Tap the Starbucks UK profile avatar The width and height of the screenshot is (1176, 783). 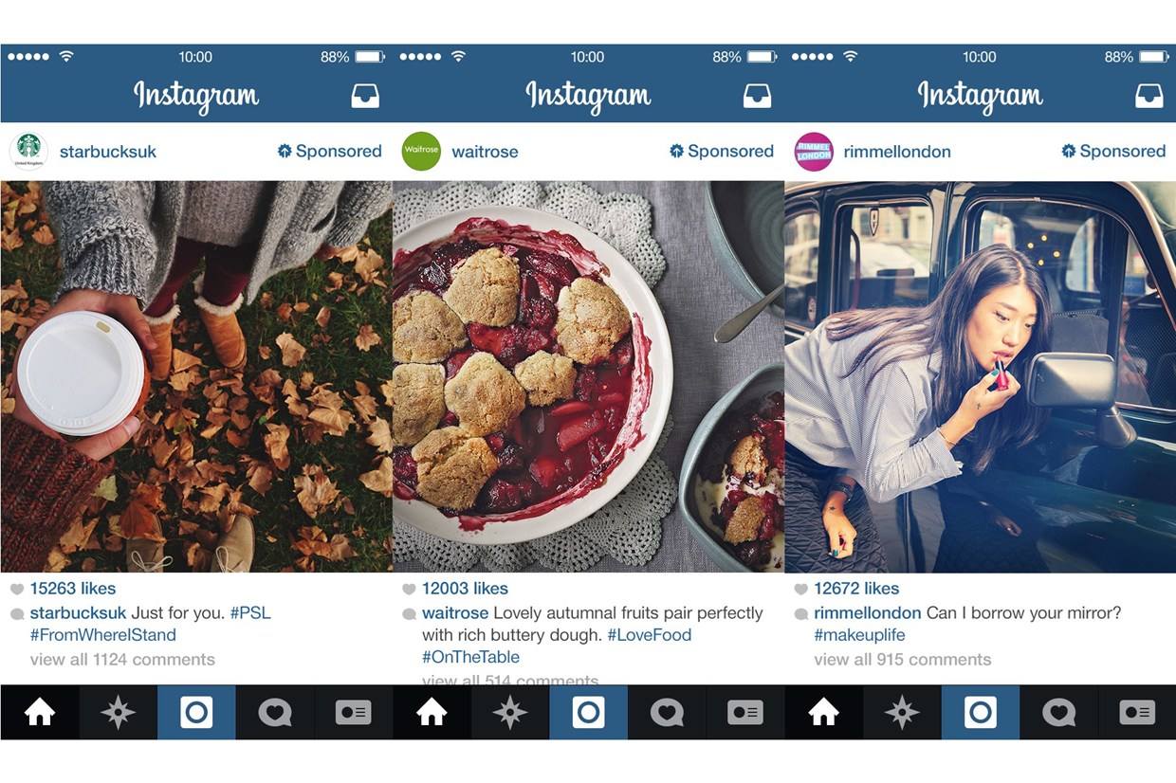point(28,152)
